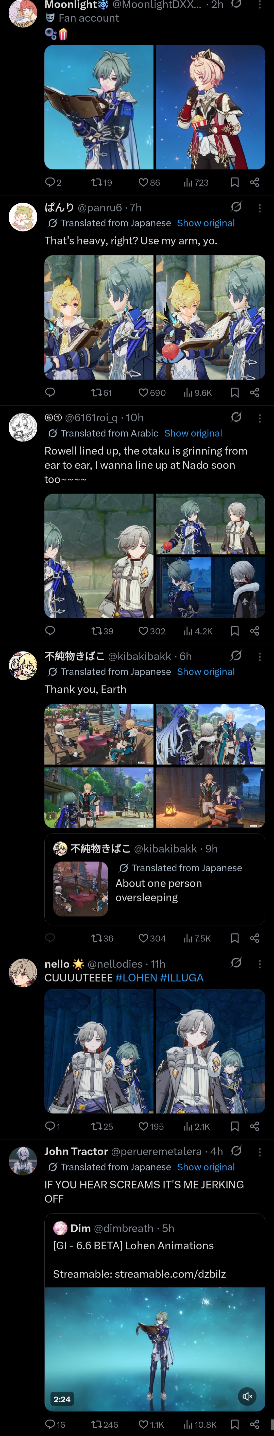Bookmark the kibakibakk Thank you, Earth tweet

pyautogui.click(x=234, y=938)
